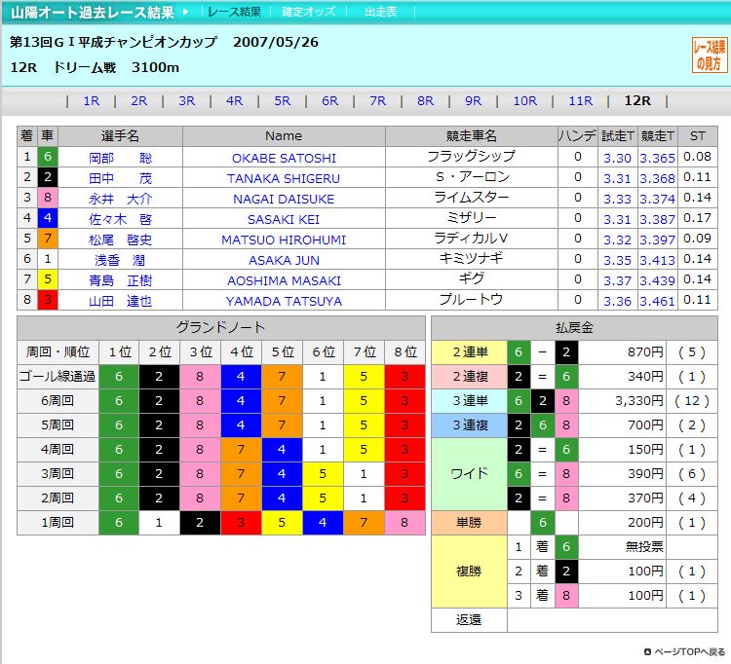Go to race 4R
The width and height of the screenshot is (731, 664).
235,100
